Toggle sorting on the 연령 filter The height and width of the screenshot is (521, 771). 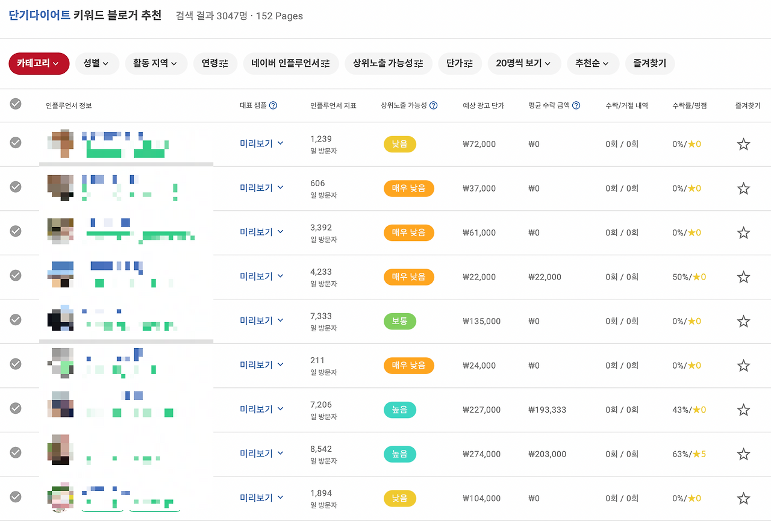click(x=223, y=63)
